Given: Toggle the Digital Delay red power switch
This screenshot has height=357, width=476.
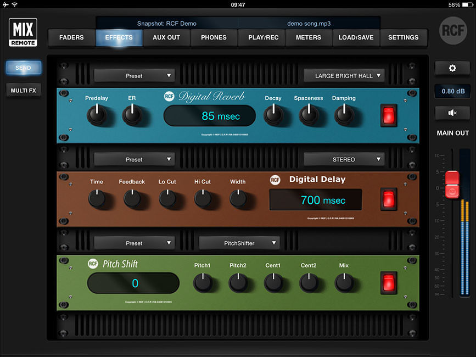Looking at the screenshot, I should point(389,199).
